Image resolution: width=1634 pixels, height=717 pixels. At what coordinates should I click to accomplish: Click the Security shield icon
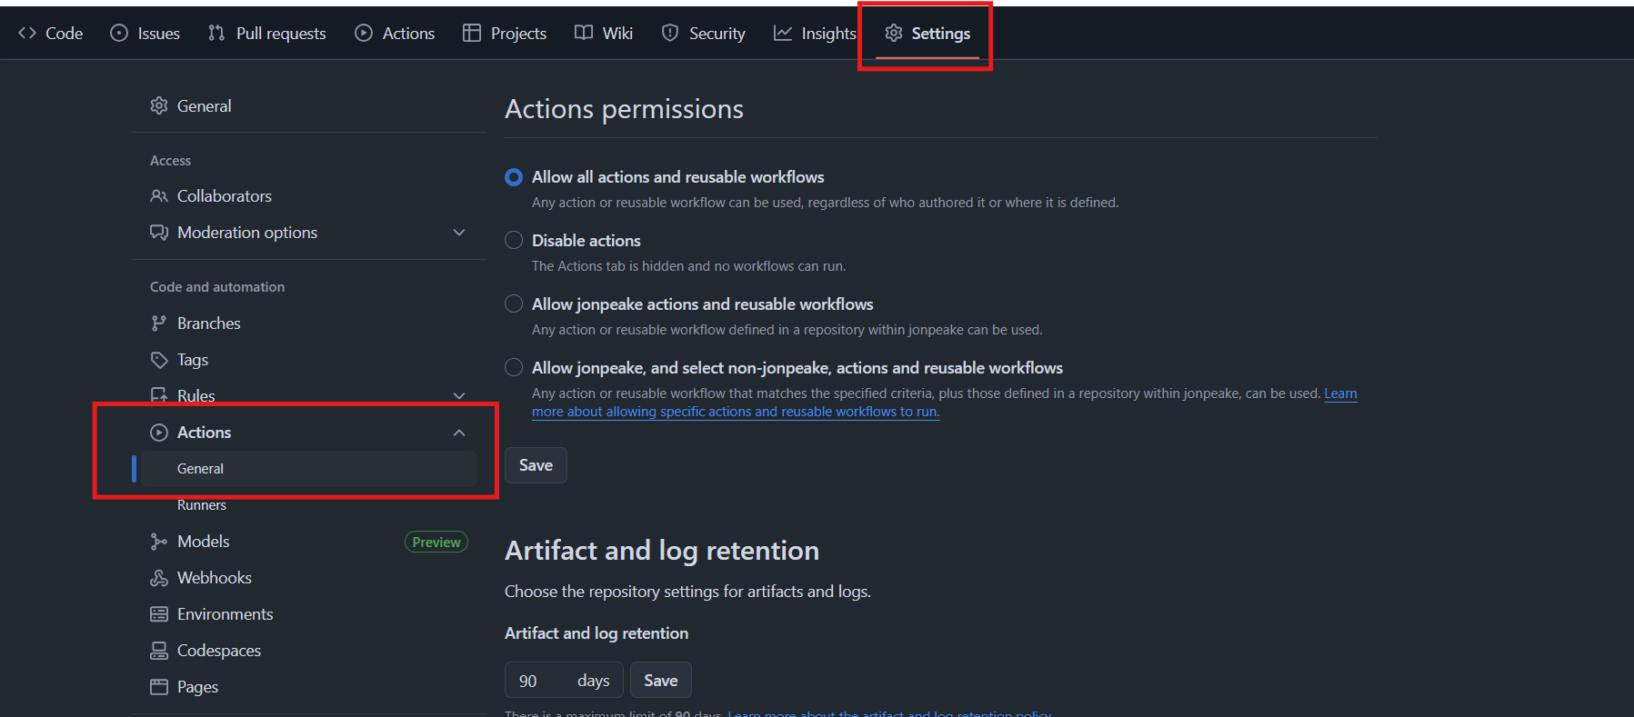[x=670, y=34]
